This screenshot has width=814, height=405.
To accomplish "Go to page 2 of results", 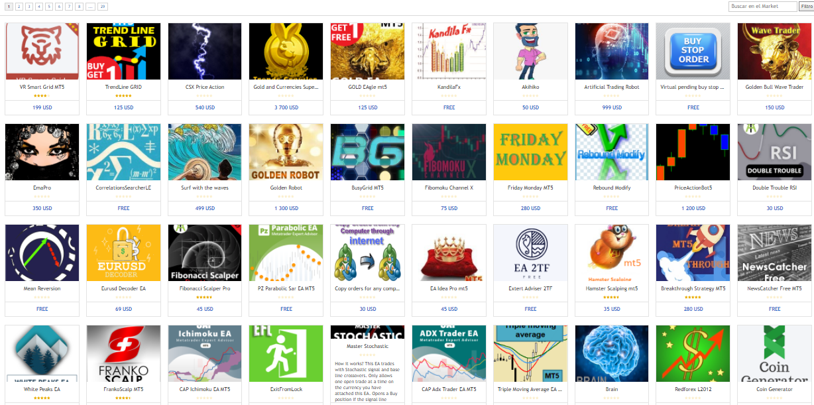I will 19,7.
